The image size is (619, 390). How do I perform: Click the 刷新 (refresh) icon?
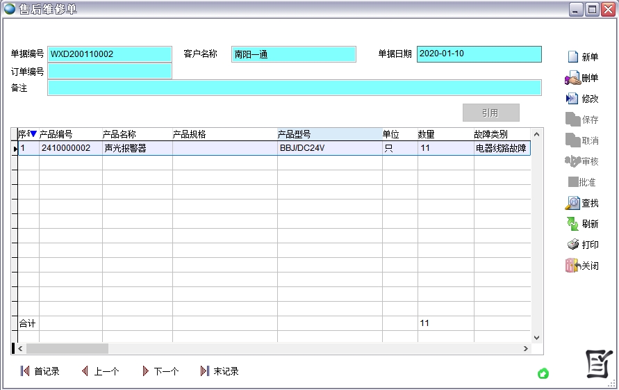pyautogui.click(x=572, y=224)
